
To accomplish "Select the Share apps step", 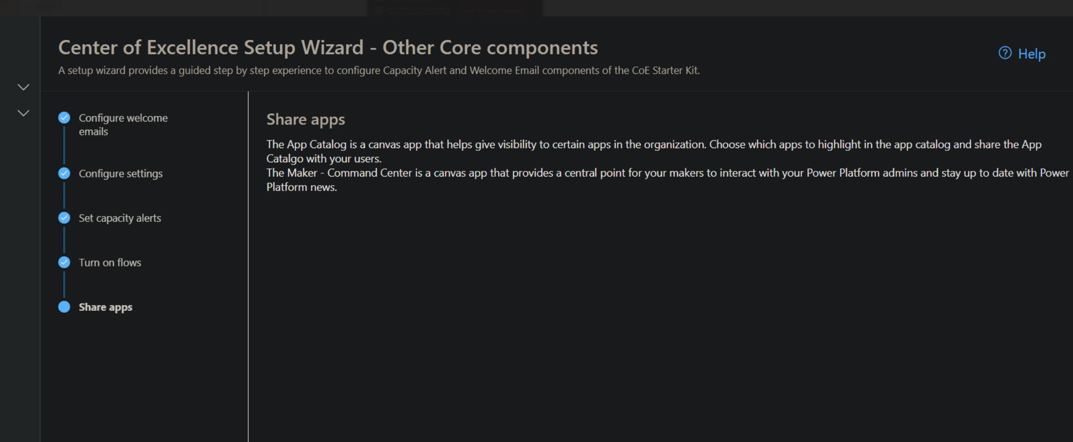I will pos(105,307).
